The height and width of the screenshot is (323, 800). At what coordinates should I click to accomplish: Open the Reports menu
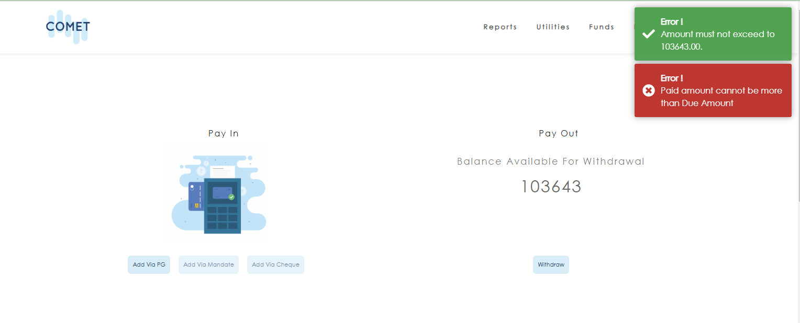(500, 27)
